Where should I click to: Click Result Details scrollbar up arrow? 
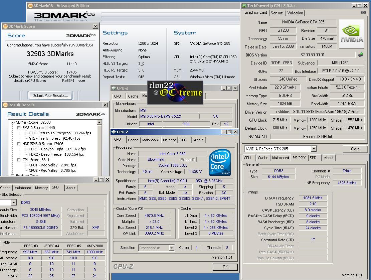(x=100, y=122)
